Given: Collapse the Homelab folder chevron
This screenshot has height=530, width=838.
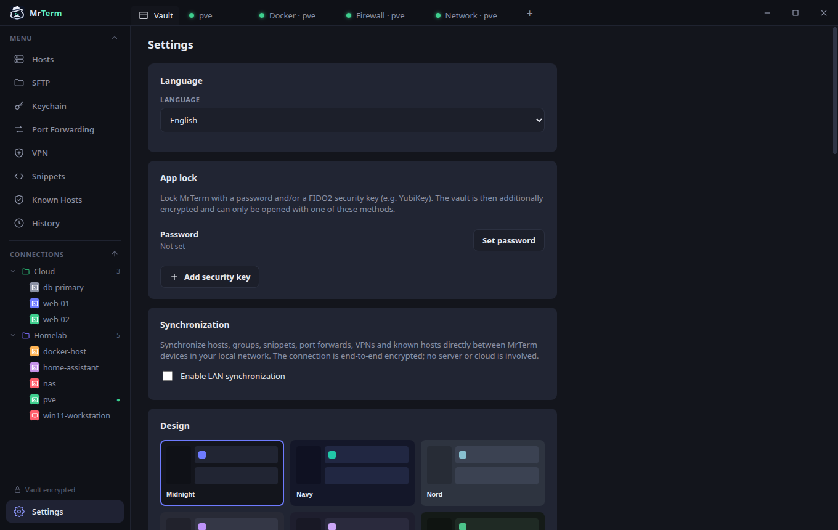Looking at the screenshot, I should click(14, 335).
